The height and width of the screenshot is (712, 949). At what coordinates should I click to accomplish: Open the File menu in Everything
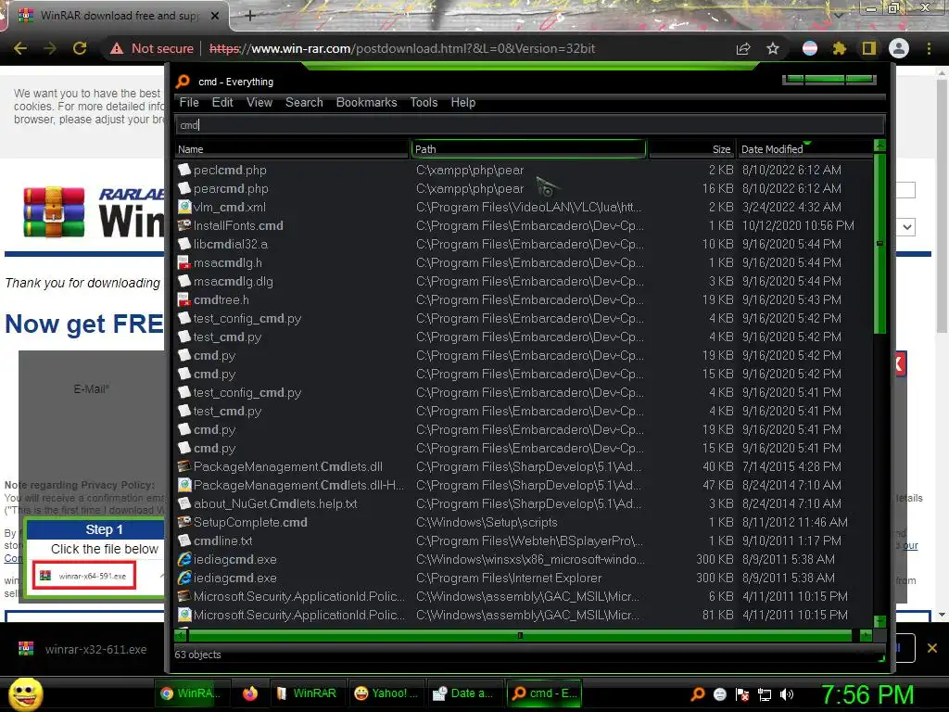[x=189, y=102]
